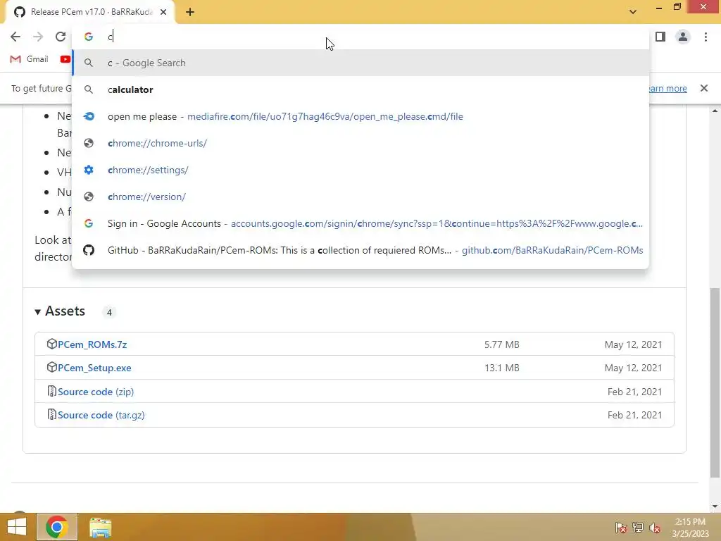Click the '13.1 MB' file size text
The width and height of the screenshot is (721, 541).
(501, 368)
